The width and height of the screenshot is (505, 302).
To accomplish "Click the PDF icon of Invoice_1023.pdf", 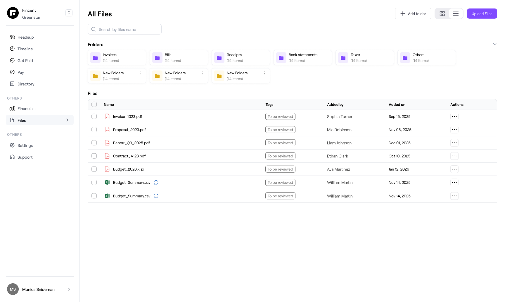I will pyautogui.click(x=107, y=116).
